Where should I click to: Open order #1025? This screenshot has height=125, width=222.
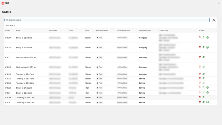click(x=8, y=74)
